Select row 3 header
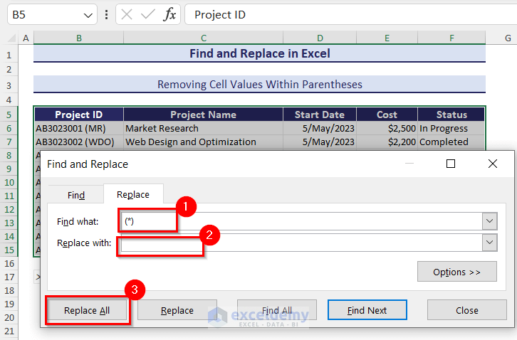 click(x=9, y=85)
